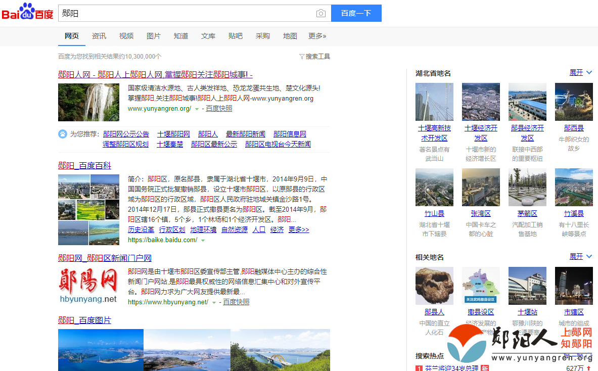
Task: Open image search via camera icon
Action: (321, 13)
